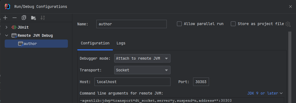Select the JUnit tree item label

23,27
